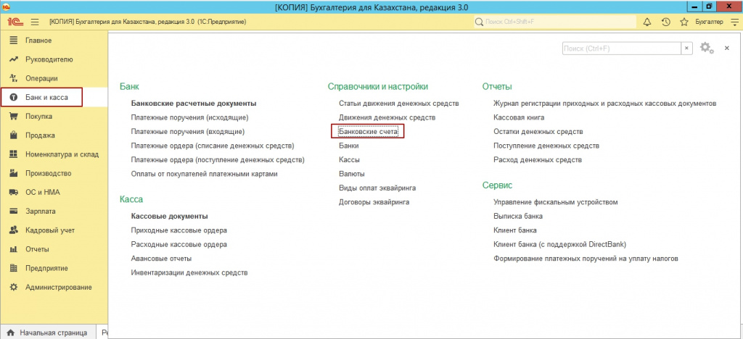This screenshot has height=339, width=743.
Task: Open Управление фискальным устройством
Action: tap(556, 202)
